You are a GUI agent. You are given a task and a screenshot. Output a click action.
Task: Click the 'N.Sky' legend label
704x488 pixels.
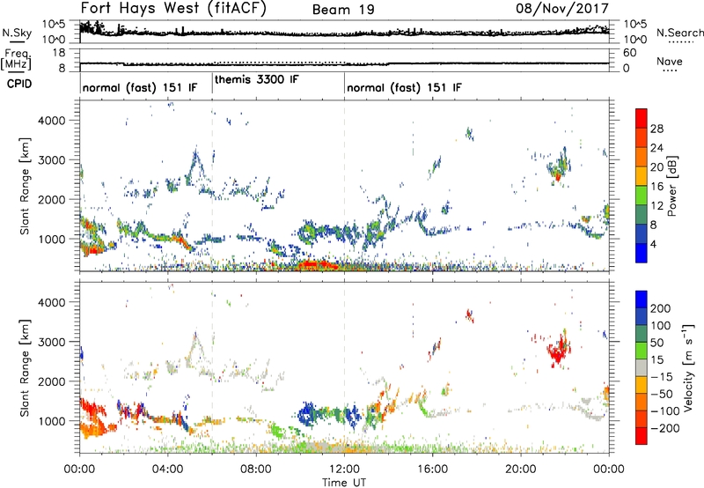[x=17, y=33]
